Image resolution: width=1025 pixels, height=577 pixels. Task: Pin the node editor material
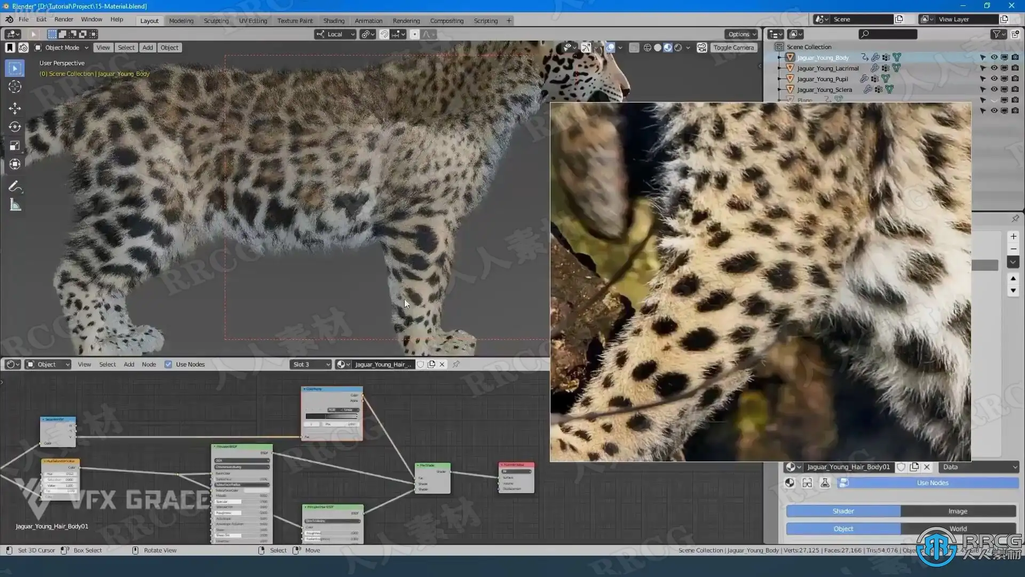tap(456, 364)
